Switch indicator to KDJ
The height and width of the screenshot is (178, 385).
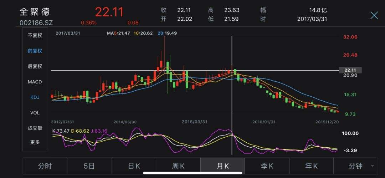(x=35, y=97)
